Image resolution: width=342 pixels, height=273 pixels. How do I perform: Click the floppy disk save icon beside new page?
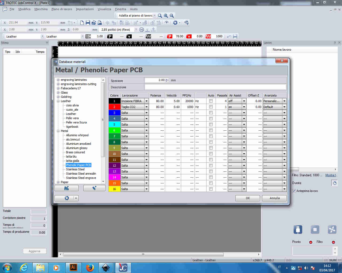tap(88, 23)
